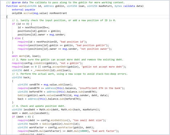Viewport: 170px width, 135px height.
Task: Click the "not position owner" string
Action: click(94, 49)
